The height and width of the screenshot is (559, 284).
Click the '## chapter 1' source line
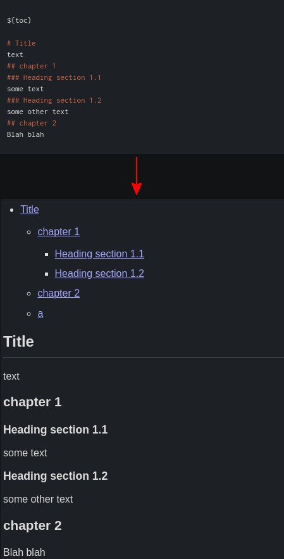tap(32, 66)
